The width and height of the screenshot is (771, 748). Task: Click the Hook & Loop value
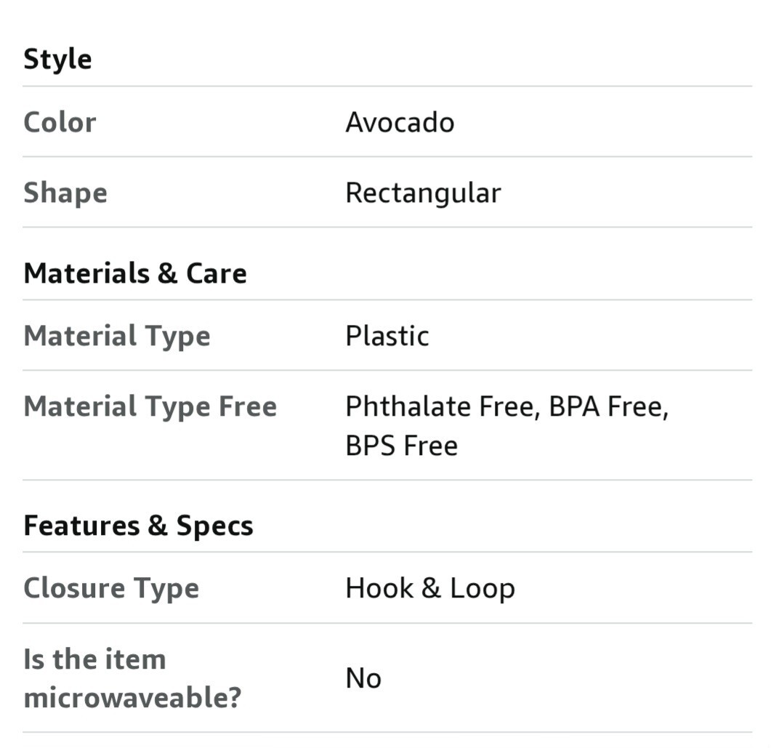(430, 588)
